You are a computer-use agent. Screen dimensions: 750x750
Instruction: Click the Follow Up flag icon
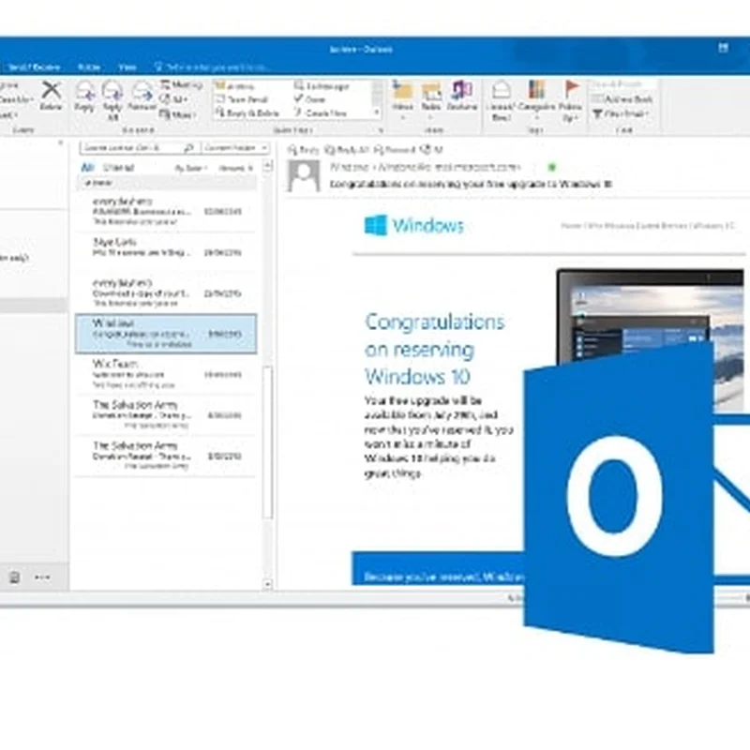coord(572,95)
